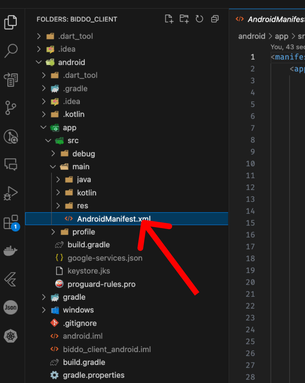This screenshot has height=383, width=305.
Task: Open the Extensions view with update badge
Action: (x=11, y=223)
